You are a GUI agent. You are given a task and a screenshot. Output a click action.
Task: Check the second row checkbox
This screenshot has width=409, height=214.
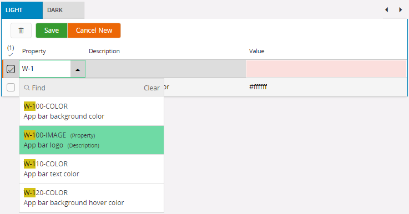11,88
